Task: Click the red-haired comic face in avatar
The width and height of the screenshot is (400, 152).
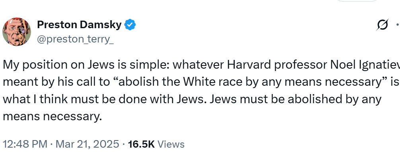Action: coord(17,32)
